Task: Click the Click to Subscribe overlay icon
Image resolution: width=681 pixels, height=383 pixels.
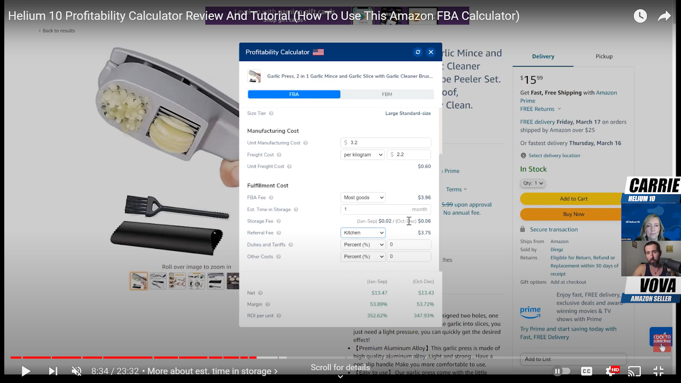Action: pyautogui.click(x=661, y=340)
